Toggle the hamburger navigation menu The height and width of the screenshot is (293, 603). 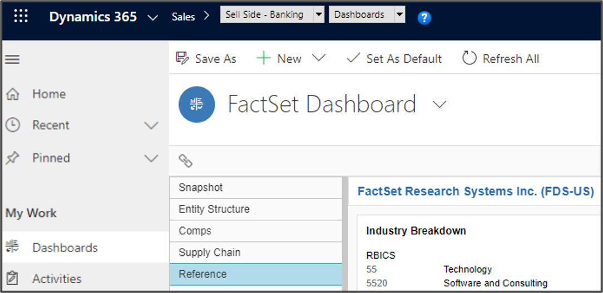12,59
